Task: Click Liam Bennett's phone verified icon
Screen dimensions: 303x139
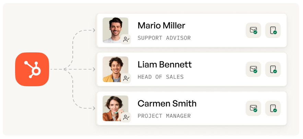Action: (x=273, y=69)
